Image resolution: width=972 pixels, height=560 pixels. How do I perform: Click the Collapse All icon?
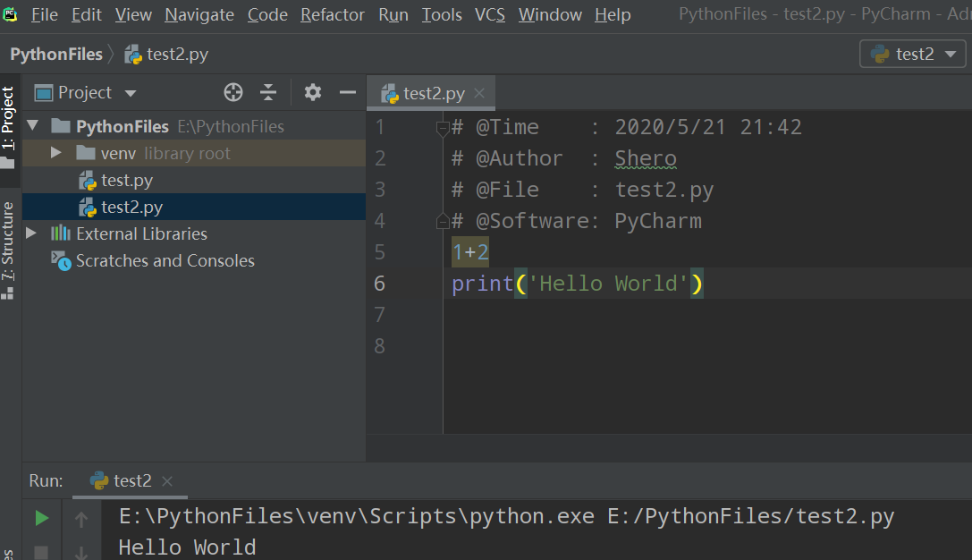[267, 92]
